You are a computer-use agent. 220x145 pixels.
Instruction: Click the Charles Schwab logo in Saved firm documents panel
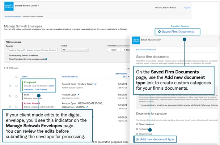coord(136,40)
